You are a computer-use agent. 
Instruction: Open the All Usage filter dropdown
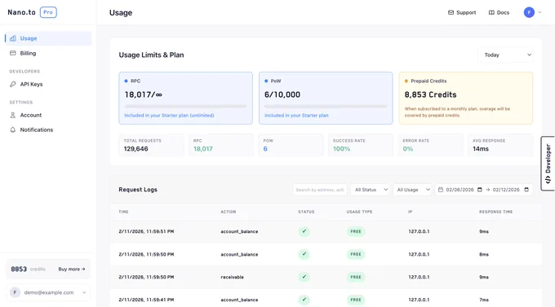click(x=412, y=190)
